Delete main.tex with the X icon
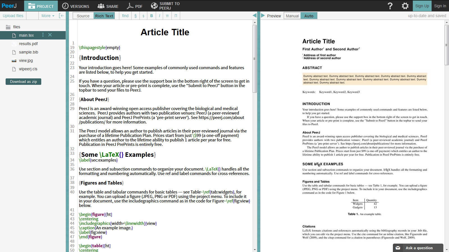The height and width of the screenshot is (252, 449). 50,35
